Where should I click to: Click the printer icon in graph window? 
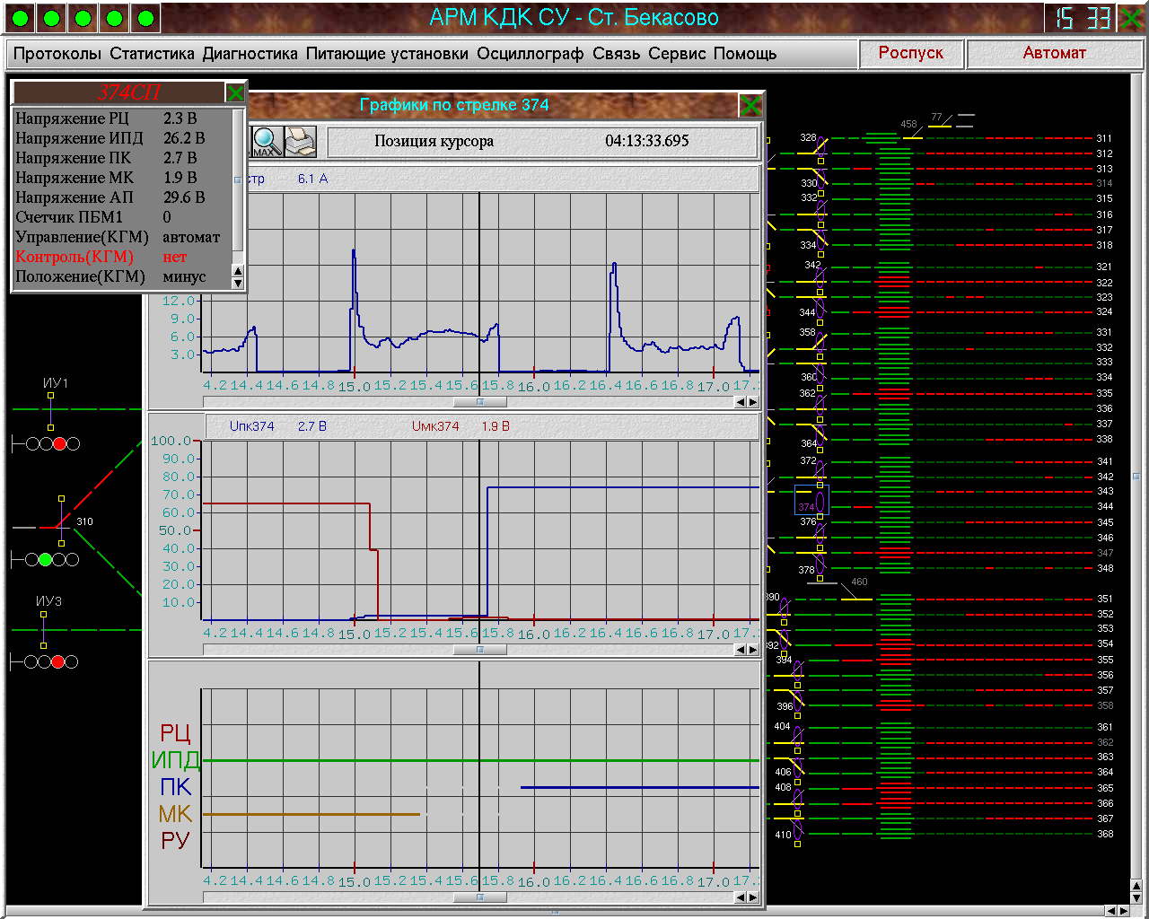point(301,142)
